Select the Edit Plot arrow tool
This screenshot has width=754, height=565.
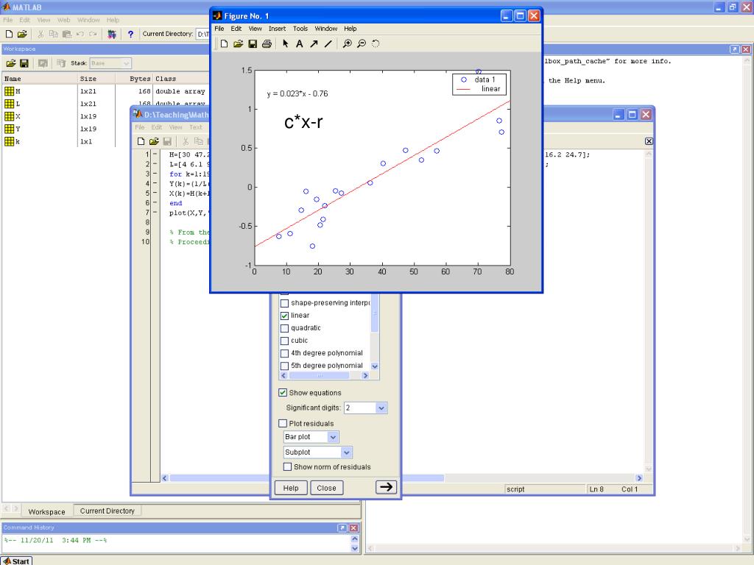285,43
